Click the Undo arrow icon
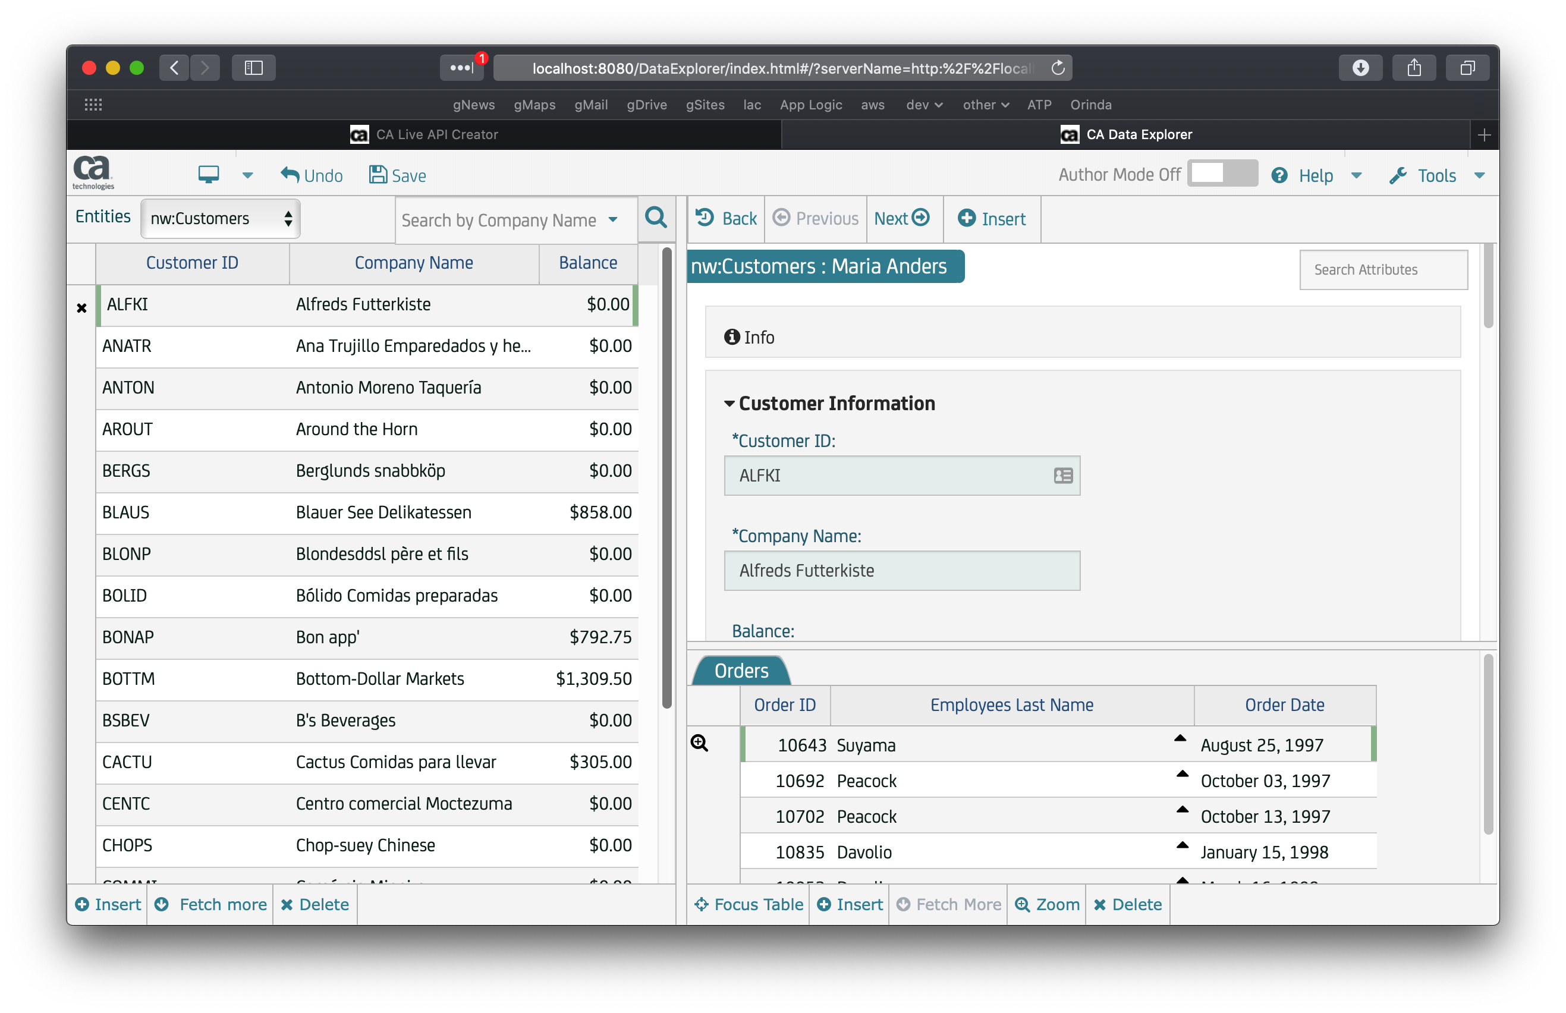The image size is (1566, 1013). pyautogui.click(x=290, y=175)
